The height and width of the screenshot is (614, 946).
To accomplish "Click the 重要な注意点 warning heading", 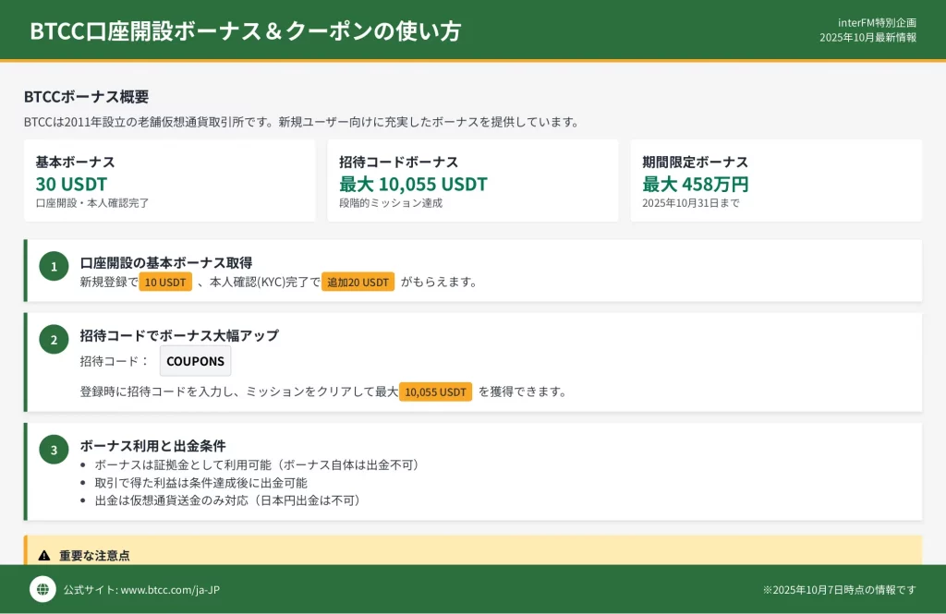I will click(94, 556).
